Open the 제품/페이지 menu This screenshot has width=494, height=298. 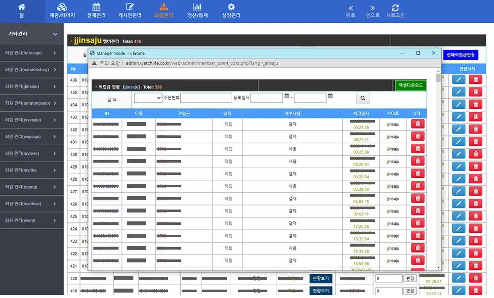(x=62, y=11)
